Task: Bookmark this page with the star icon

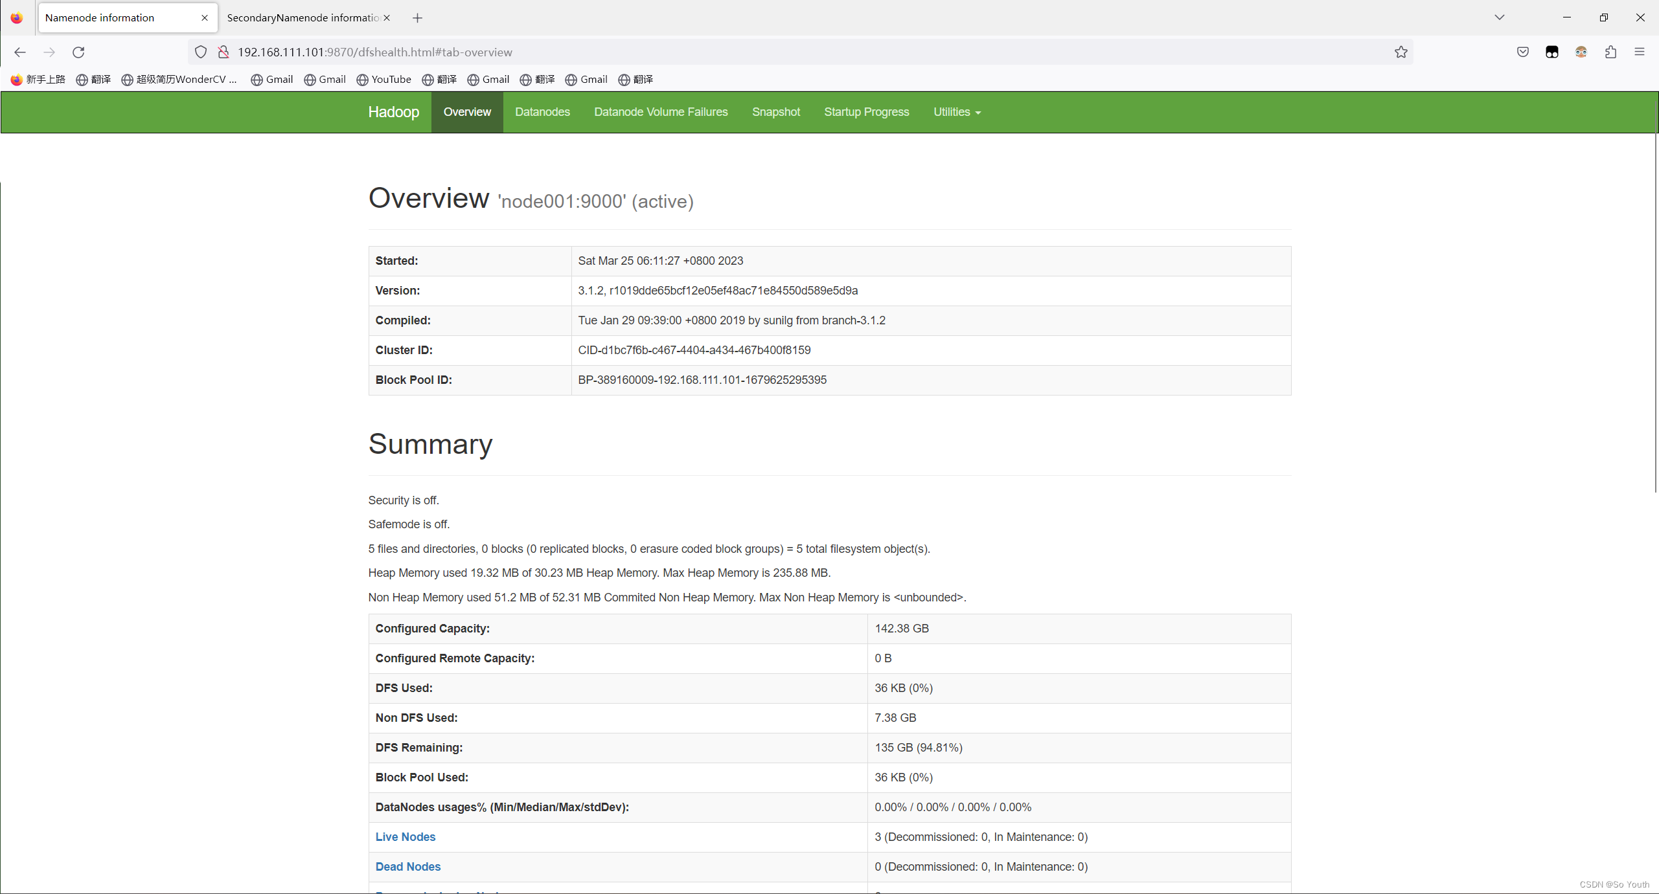Action: [x=1401, y=52]
